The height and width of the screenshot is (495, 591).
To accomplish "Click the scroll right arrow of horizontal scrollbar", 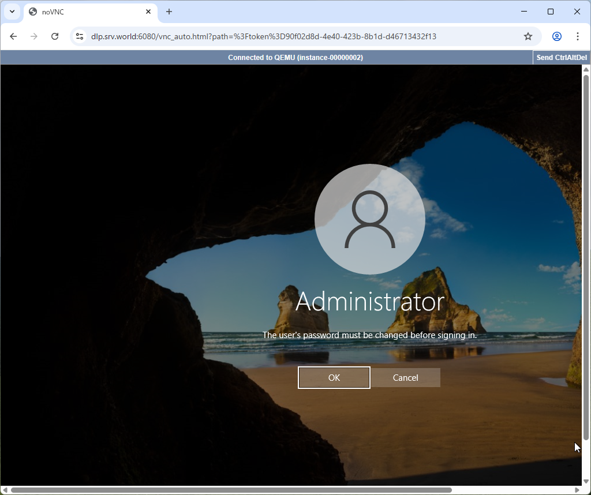I will (577, 490).
